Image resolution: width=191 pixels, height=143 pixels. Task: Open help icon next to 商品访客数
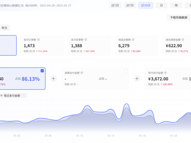coord(133,40)
